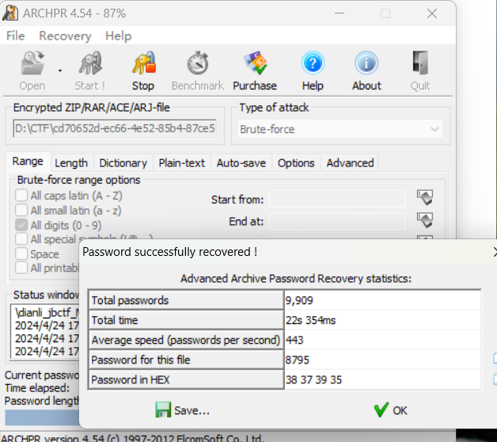This screenshot has height=442, width=497.
Task: Click the Start from input field
Action: coord(337,200)
